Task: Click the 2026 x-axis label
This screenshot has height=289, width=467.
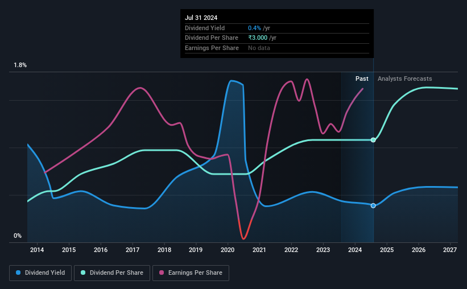Action: (419, 250)
